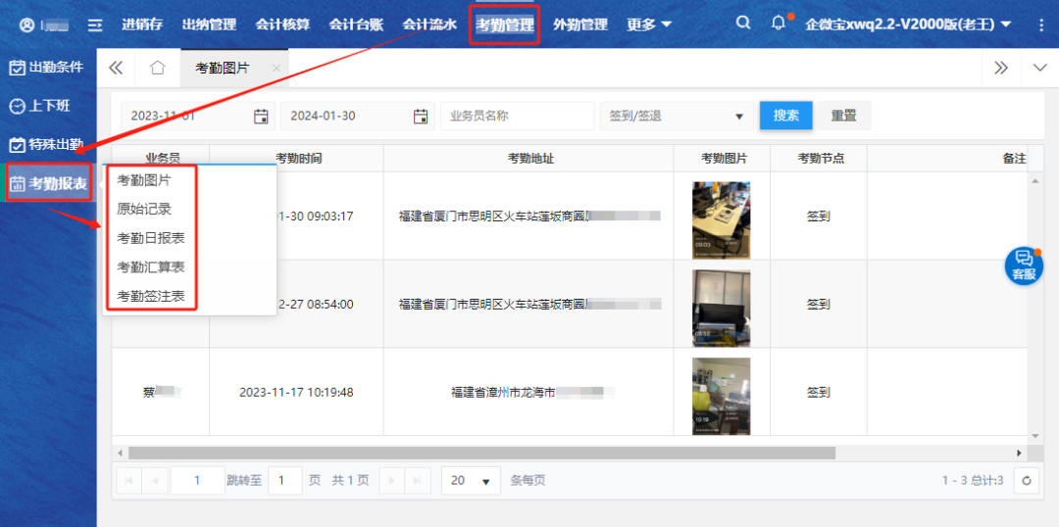Click the 业务员名称 input field
The height and width of the screenshot is (527, 1059).
517,116
